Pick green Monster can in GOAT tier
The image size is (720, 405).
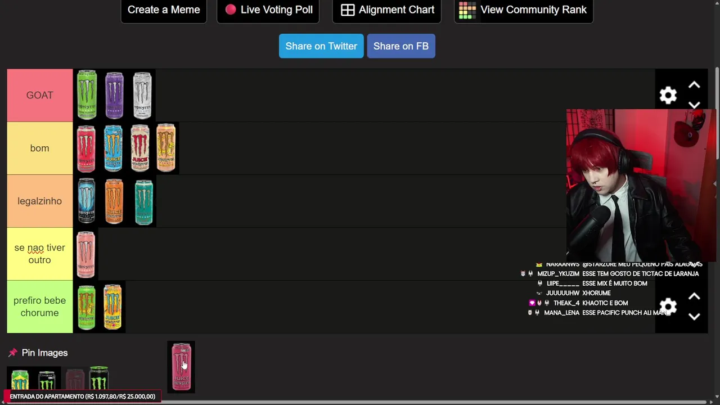(87, 95)
